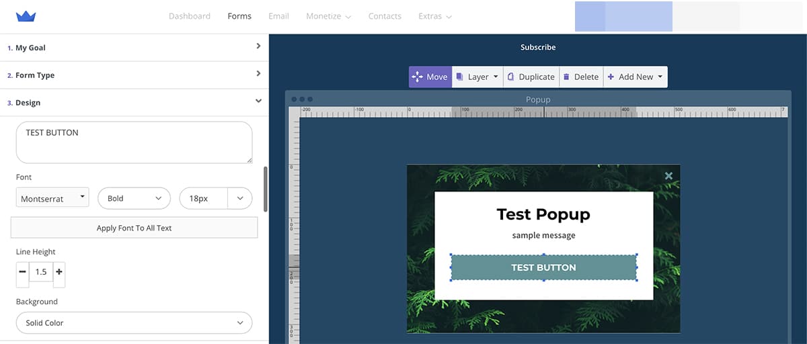Open the Add New dropdown

pyautogui.click(x=636, y=77)
